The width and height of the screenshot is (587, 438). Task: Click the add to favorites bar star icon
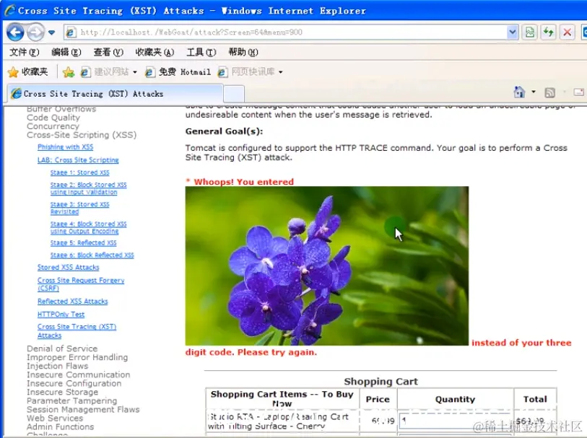69,72
